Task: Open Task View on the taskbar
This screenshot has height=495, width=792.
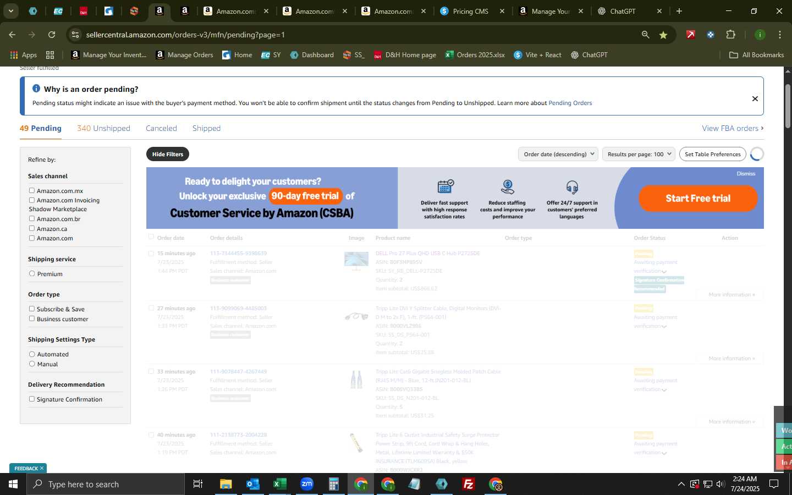Action: coord(197,484)
